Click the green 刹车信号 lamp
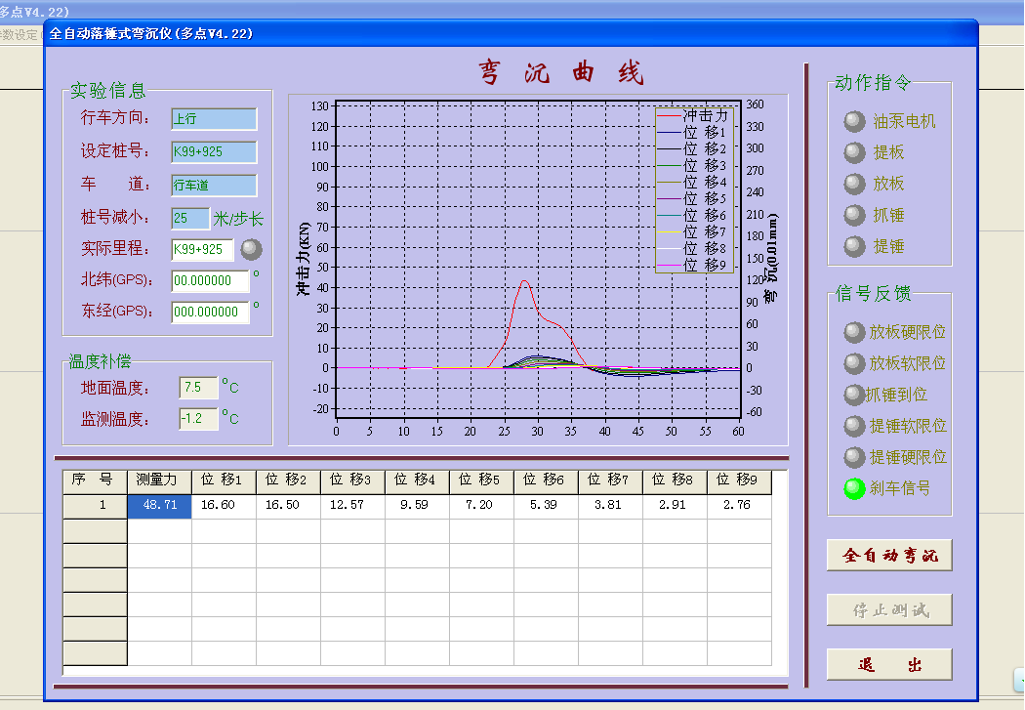Viewport: 1025px width, 710px height. pyautogui.click(x=854, y=488)
